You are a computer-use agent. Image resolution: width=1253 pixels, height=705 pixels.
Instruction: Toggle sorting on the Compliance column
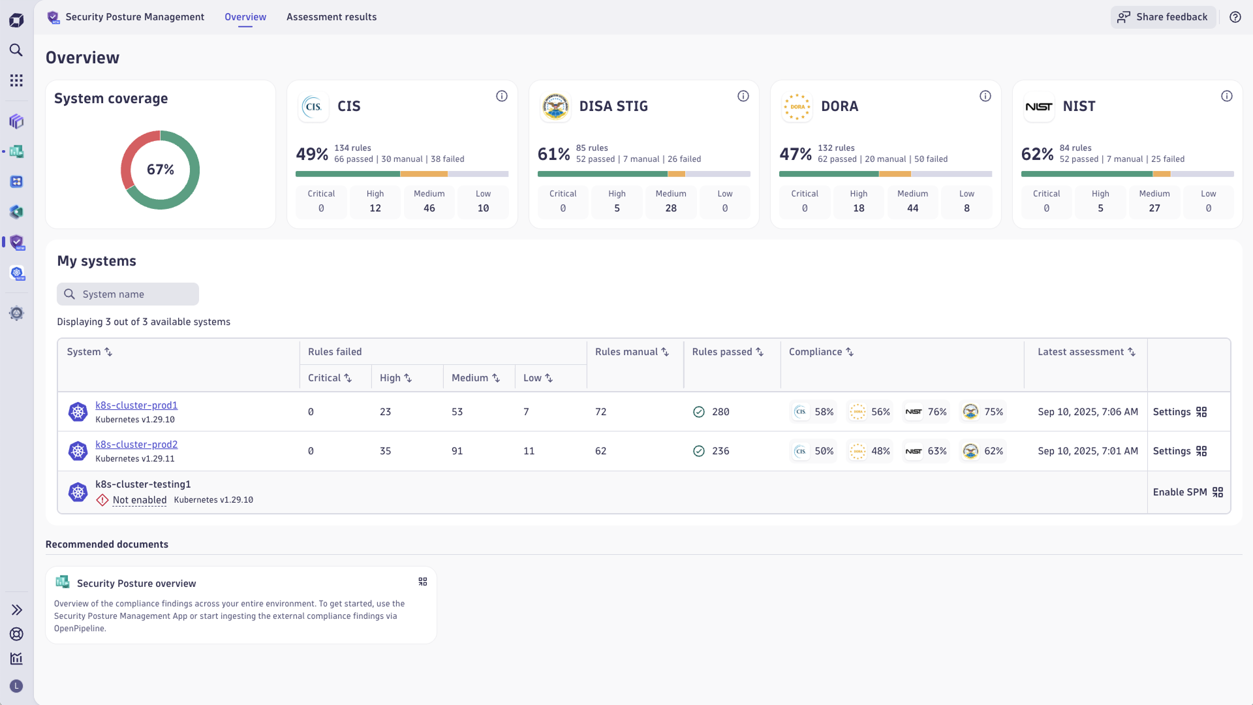tap(850, 352)
